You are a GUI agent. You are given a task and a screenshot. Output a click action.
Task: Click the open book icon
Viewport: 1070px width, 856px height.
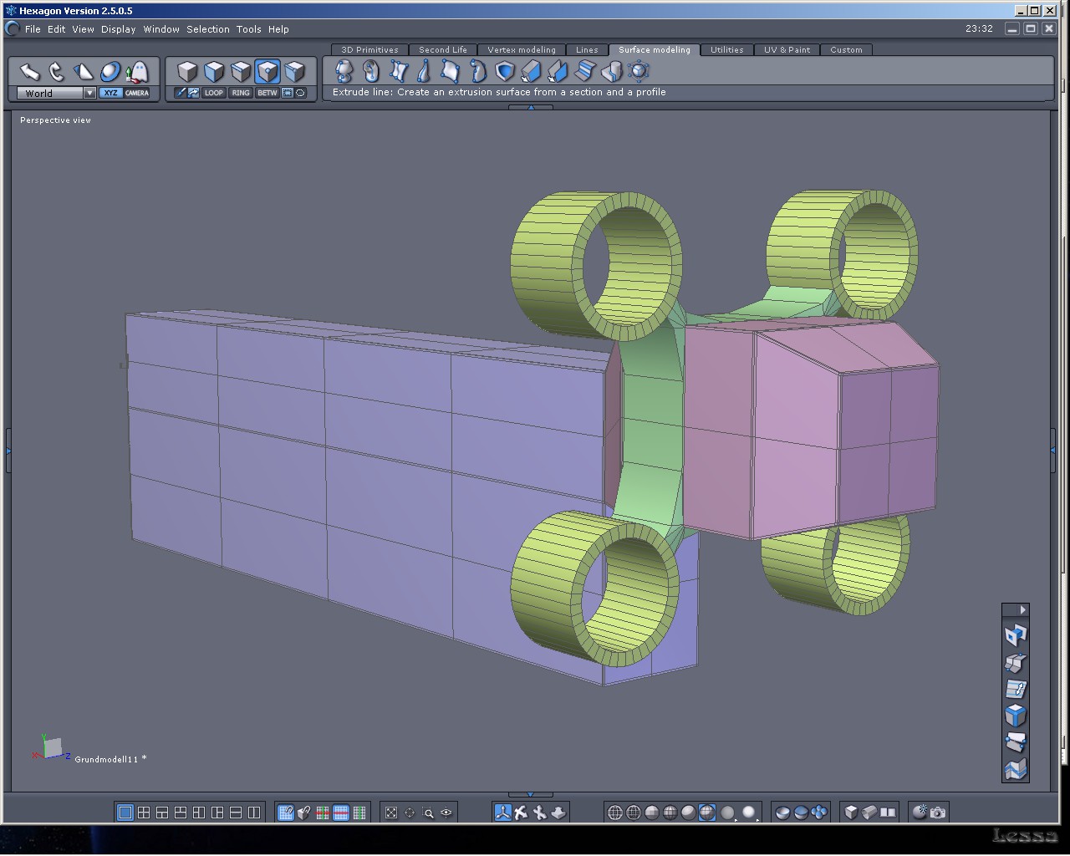[x=888, y=813]
